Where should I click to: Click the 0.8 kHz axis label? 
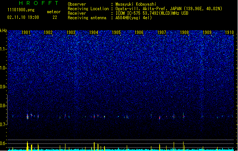point(3,105)
